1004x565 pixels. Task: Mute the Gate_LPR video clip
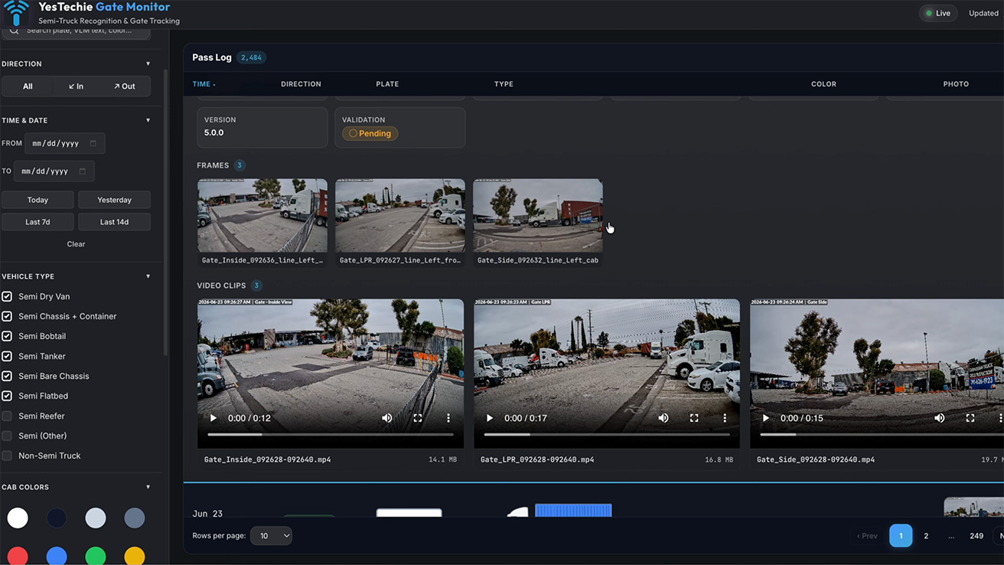coord(663,418)
